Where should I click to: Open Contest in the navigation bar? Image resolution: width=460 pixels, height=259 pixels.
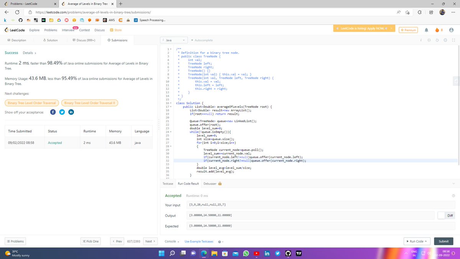click(x=84, y=30)
